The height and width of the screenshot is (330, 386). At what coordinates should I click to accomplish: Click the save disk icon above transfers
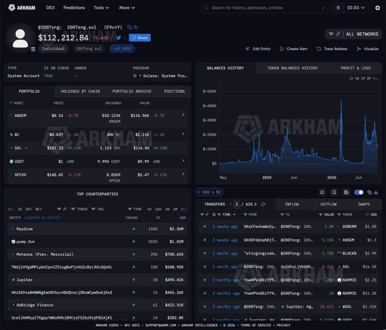coord(346,193)
